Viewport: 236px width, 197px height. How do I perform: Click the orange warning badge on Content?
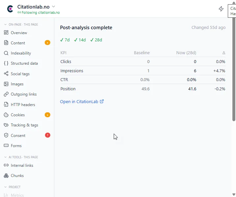click(47, 43)
